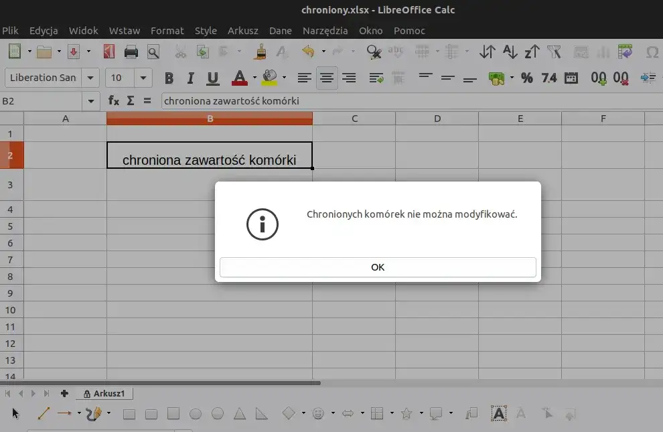
Task: Open the font size dropdown
Action: (143, 78)
